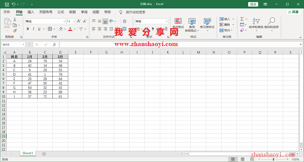Open the undo history dropdown arrow
Viewport: 304px width, 162px height.
point(17,4)
